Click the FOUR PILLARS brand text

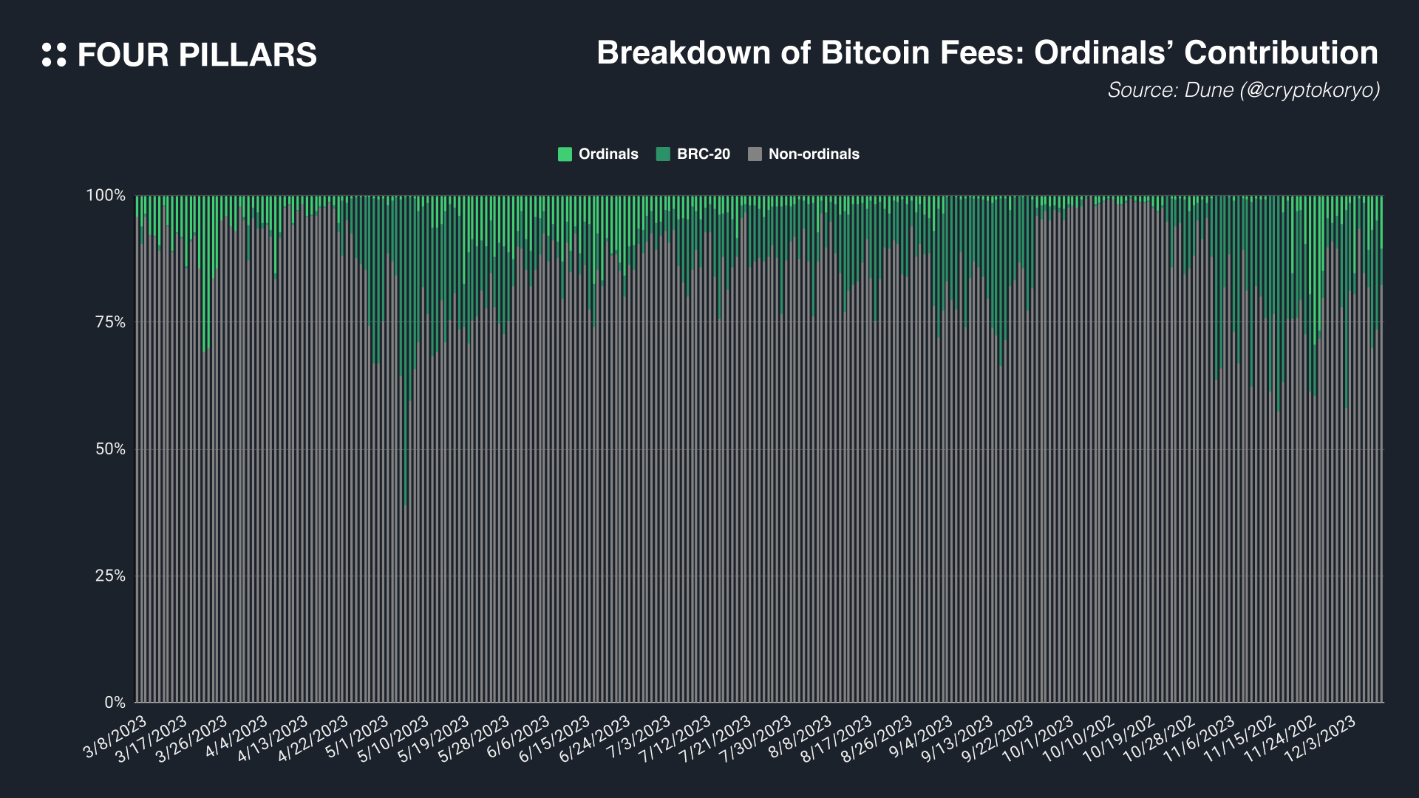point(197,55)
